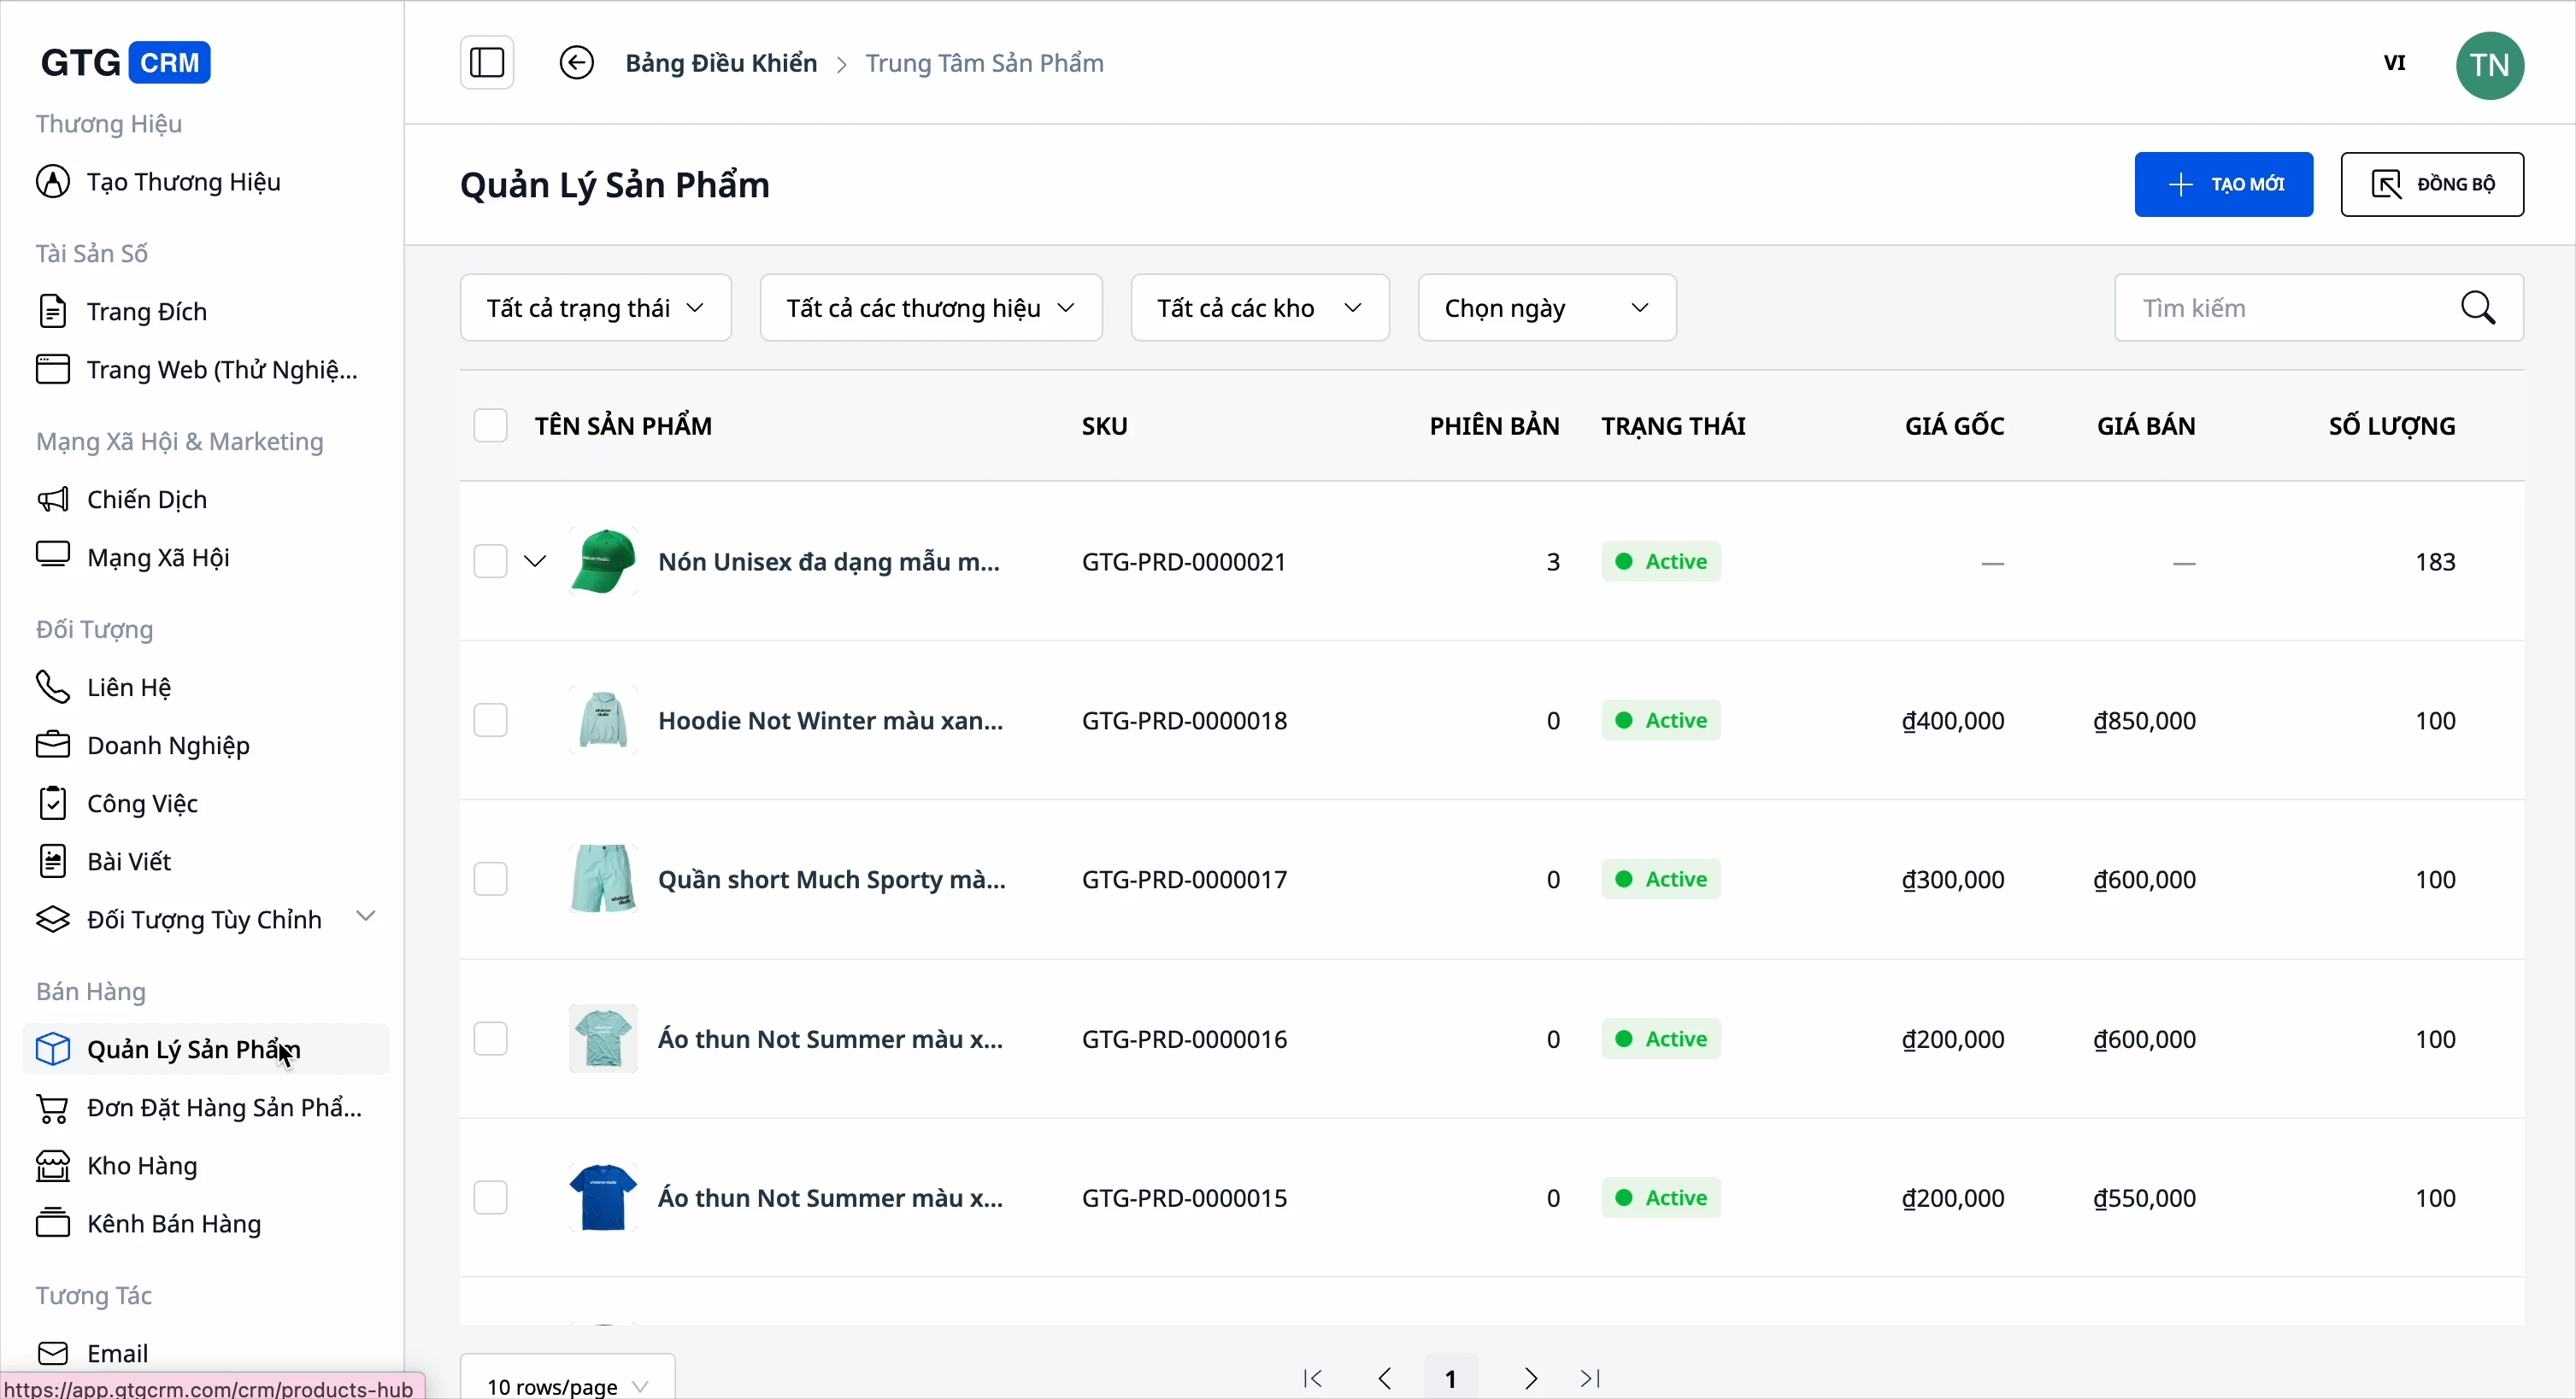This screenshot has height=1399, width=2576.
Task: Select checkbox for Hoodie Not Winter row
Action: pos(490,721)
